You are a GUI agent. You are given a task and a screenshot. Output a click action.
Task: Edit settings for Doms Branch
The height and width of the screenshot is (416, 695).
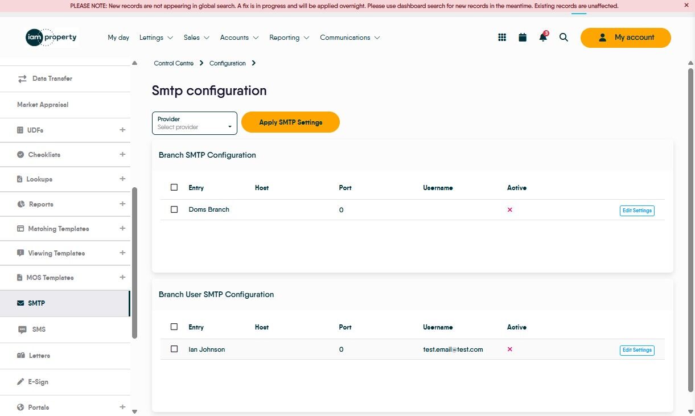pyautogui.click(x=637, y=211)
